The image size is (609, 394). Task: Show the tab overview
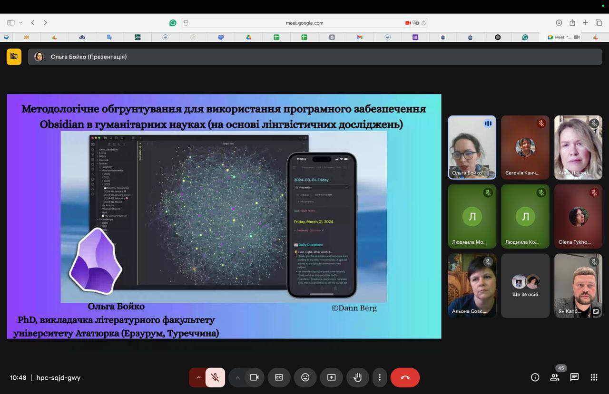(599, 23)
